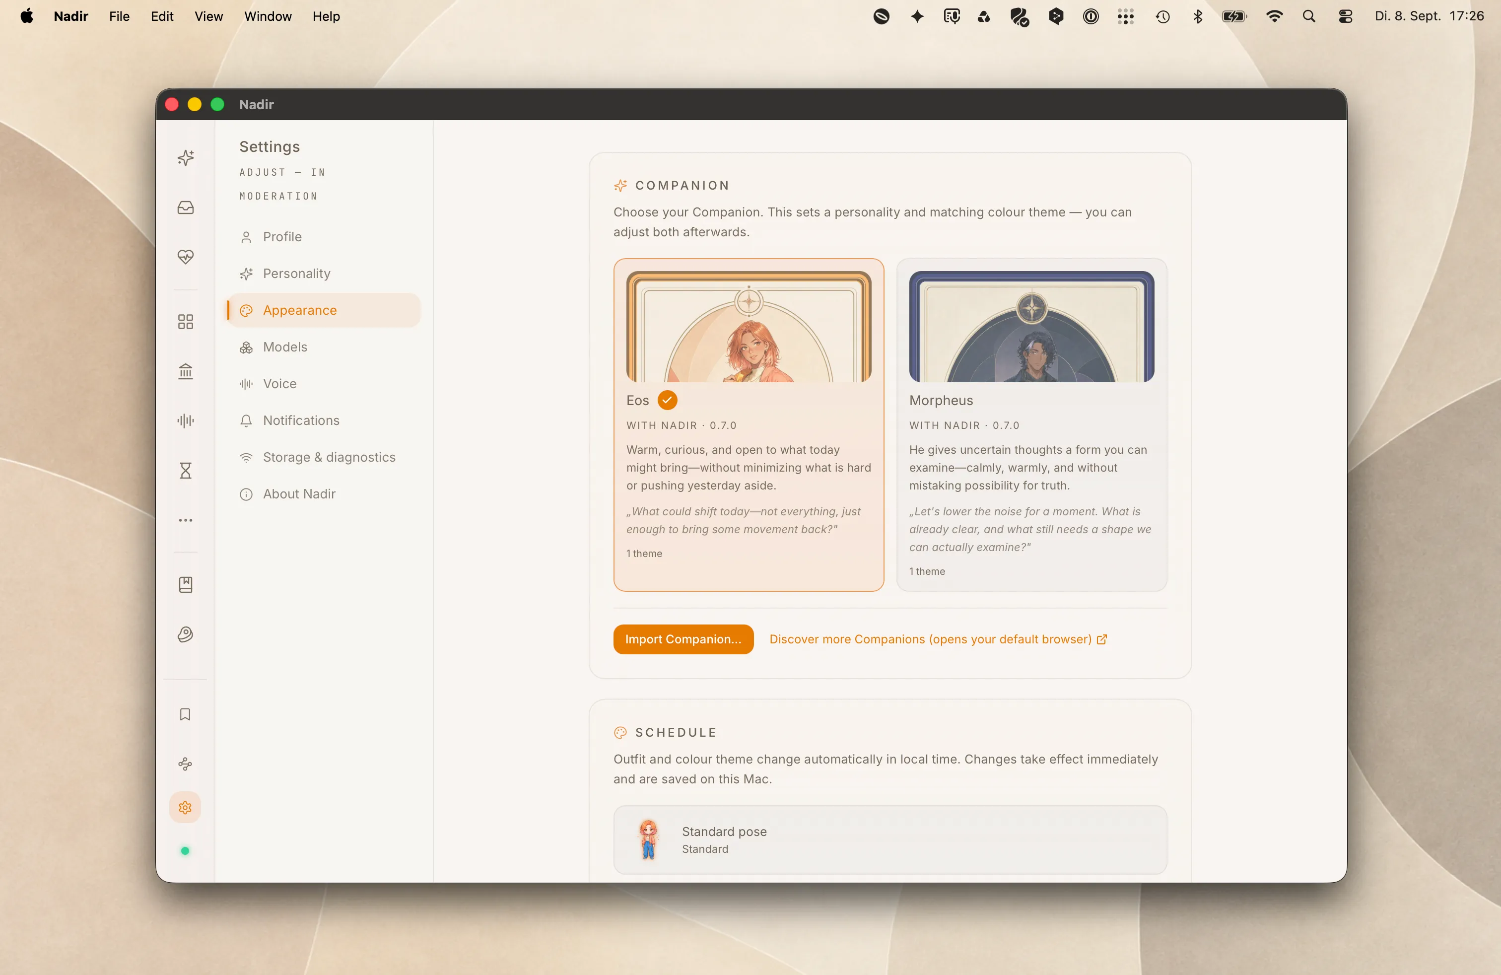This screenshot has width=1501, height=975.
Task: Follow the Discover more Companions link
Action: [x=938, y=639]
